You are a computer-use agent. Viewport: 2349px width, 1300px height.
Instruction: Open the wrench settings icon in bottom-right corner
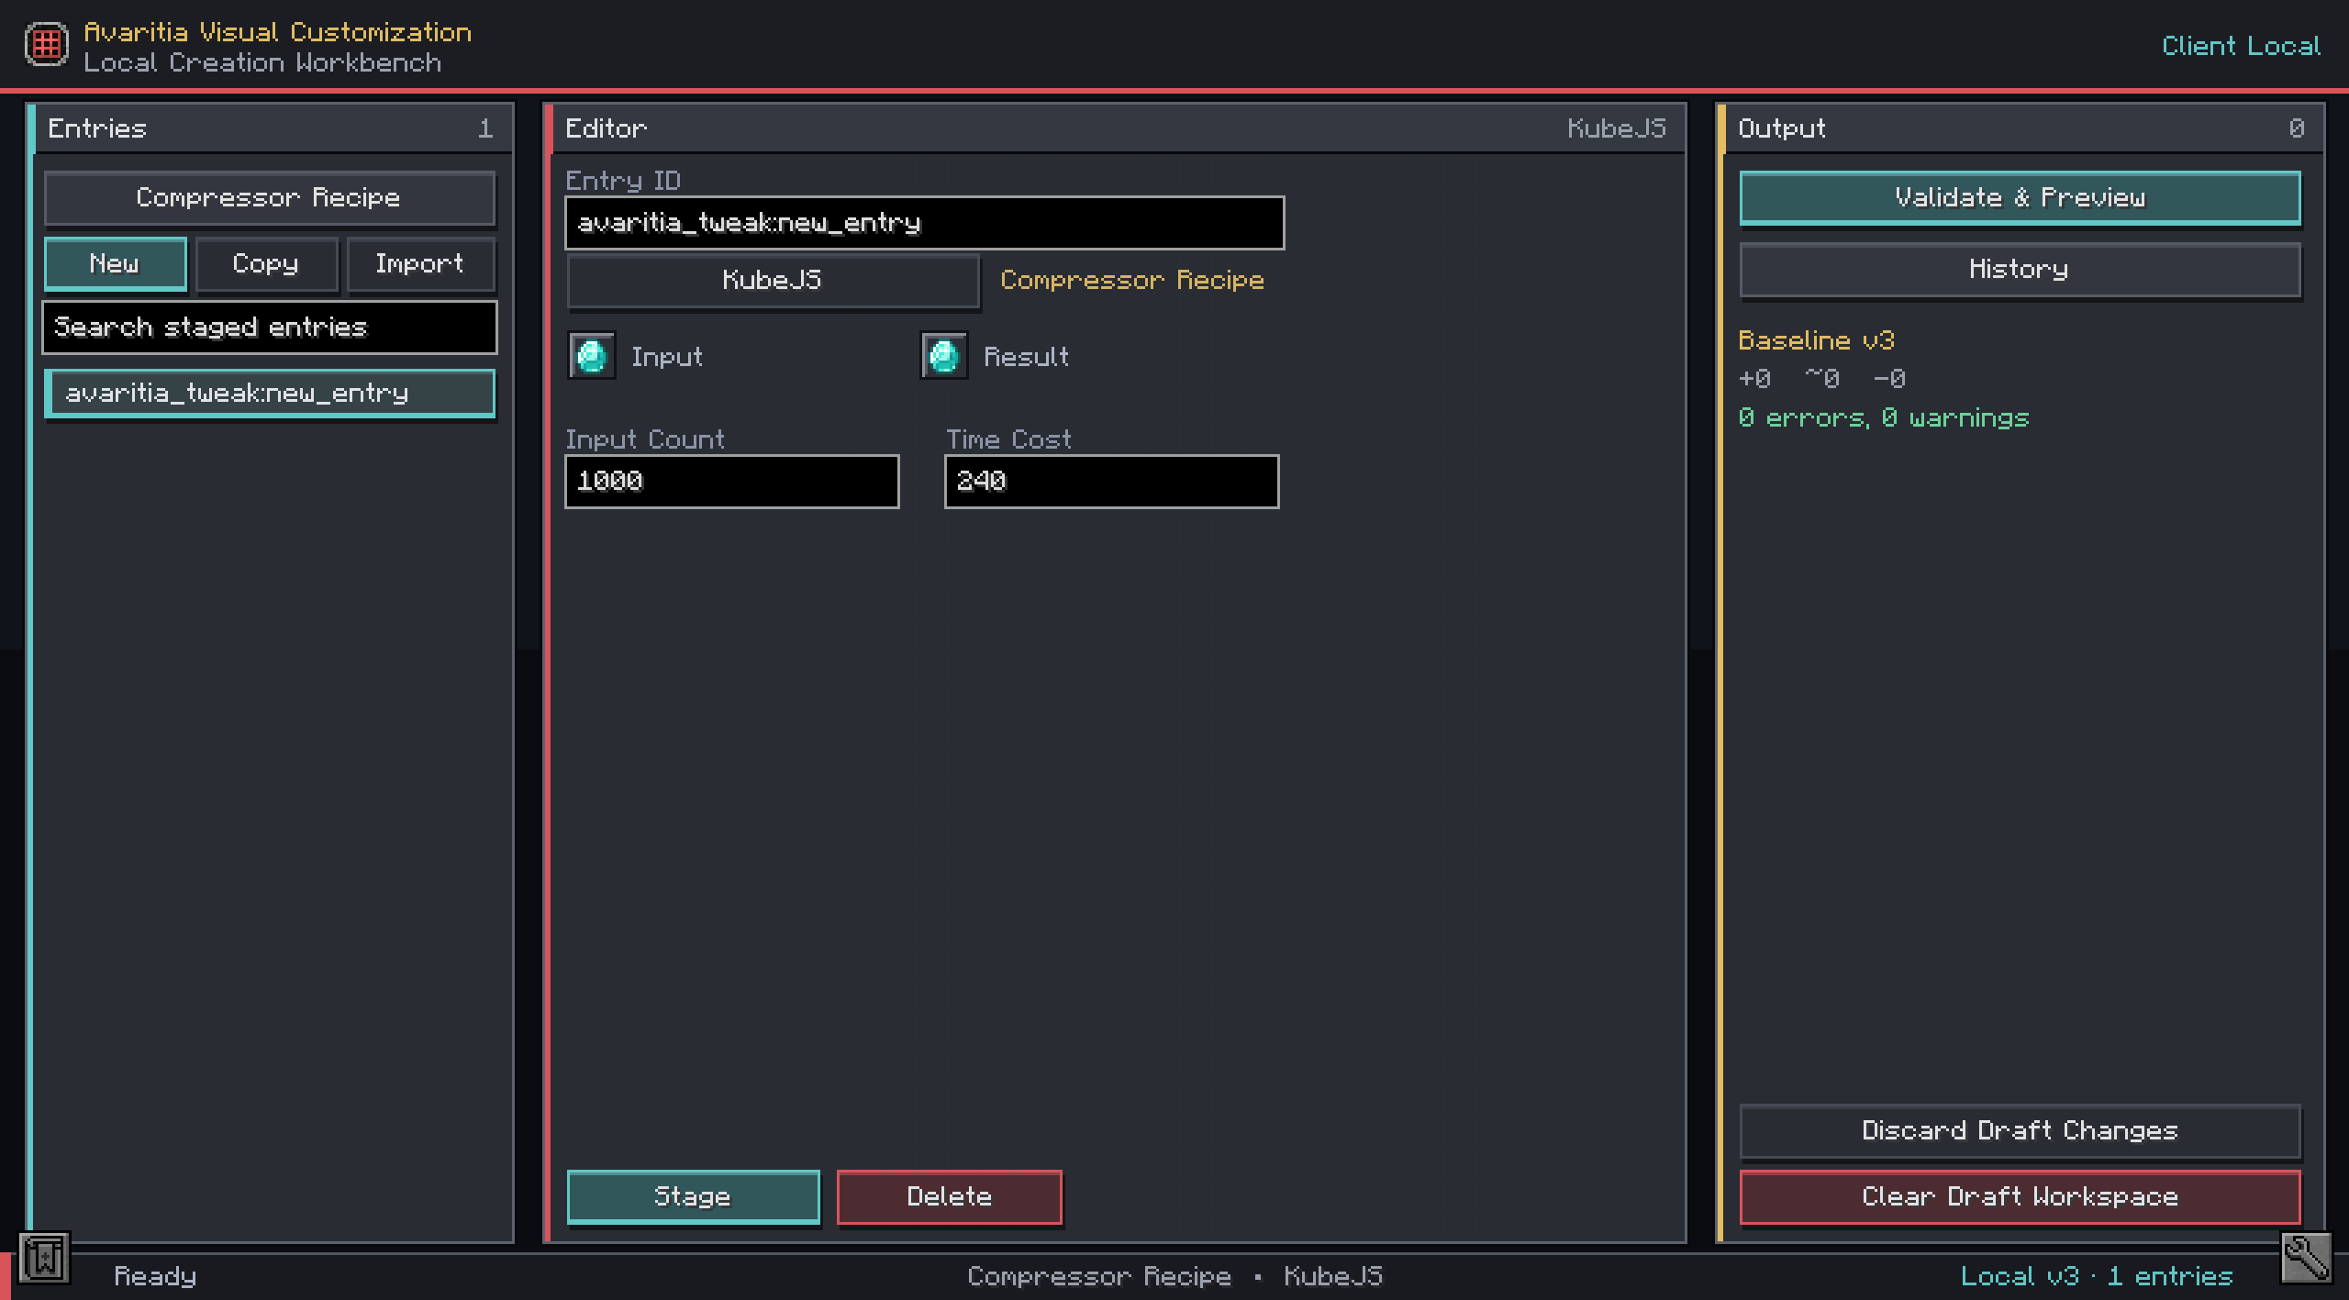(2306, 1258)
